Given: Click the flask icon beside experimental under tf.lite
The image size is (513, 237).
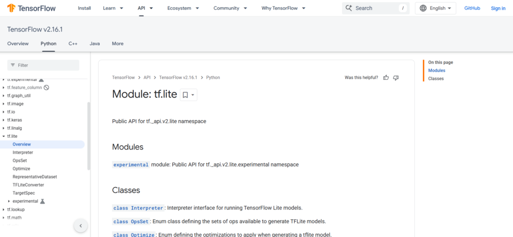Looking at the screenshot, I should 42,201.
